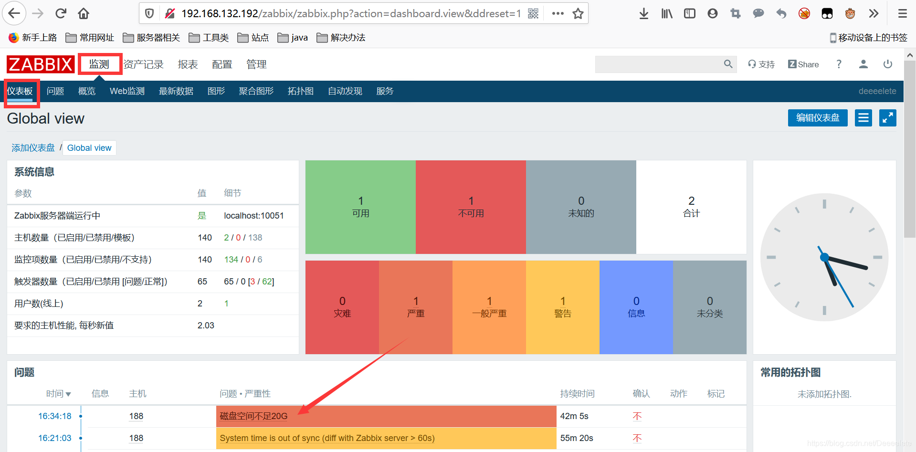Toggle the browser sidebar icon
916x452 pixels.
tap(690, 13)
